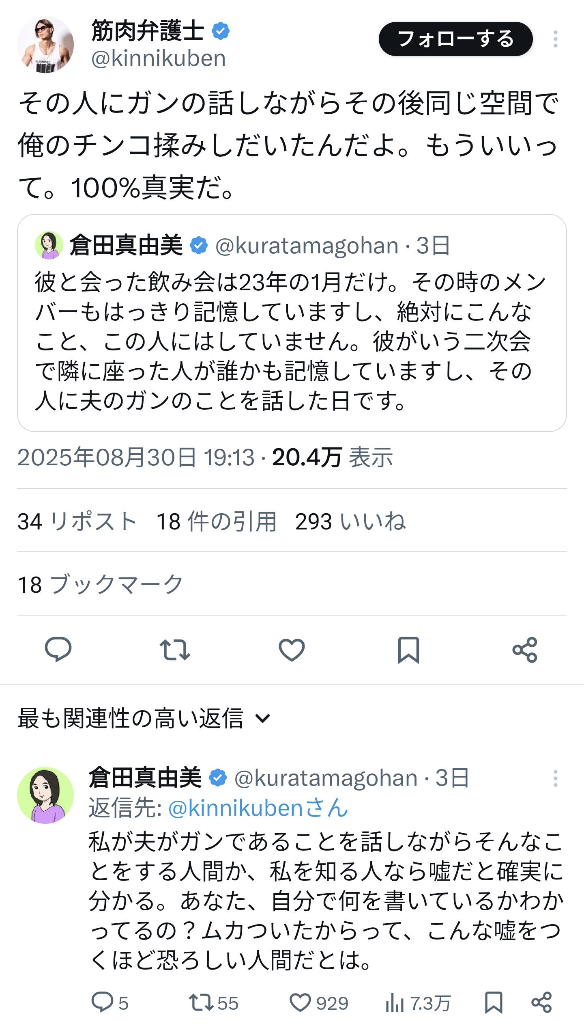Open 筋肉弁護士's profile picture

point(45,45)
